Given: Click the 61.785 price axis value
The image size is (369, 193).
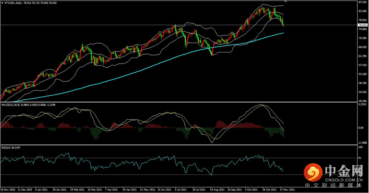Looking at the screenshot, I should tap(363, 56).
